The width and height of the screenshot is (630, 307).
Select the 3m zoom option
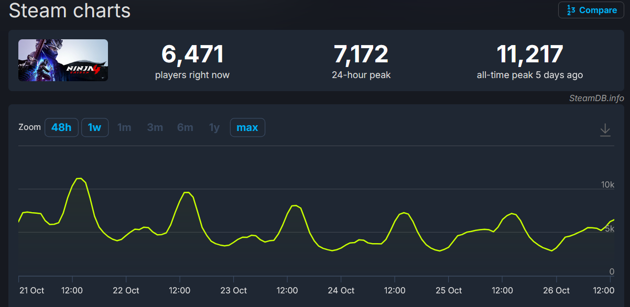pos(155,127)
